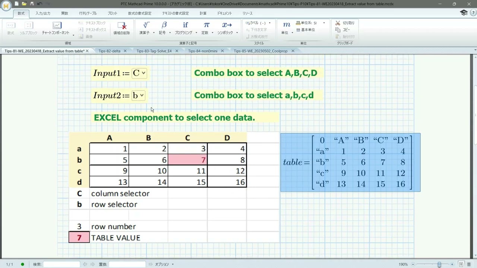Image resolution: width=477 pixels, height=268 pixels.
Task: Select the プロット ribbon tab
Action: [112, 13]
